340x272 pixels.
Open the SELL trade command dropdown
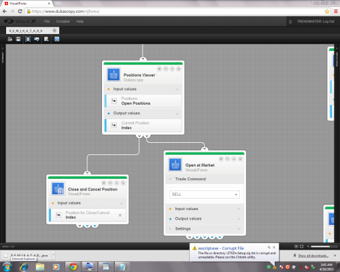click(205, 194)
